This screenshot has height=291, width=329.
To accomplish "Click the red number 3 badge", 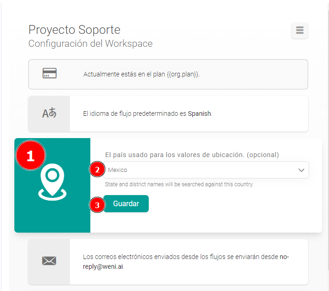I will pos(97,204).
